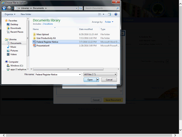Select Documents in the address breadcrumb
This screenshot has width=182, height=137.
point(38,8)
